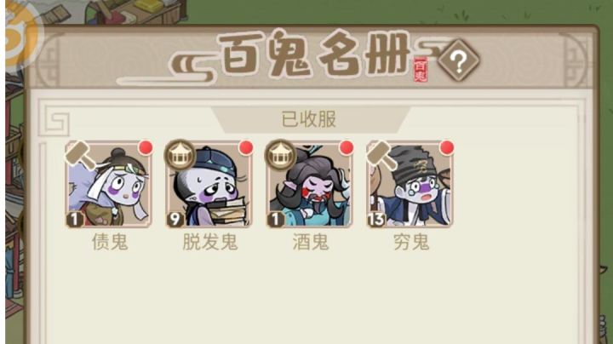Click the 酒鬼 name label
This screenshot has width=613, height=344.
tap(311, 242)
